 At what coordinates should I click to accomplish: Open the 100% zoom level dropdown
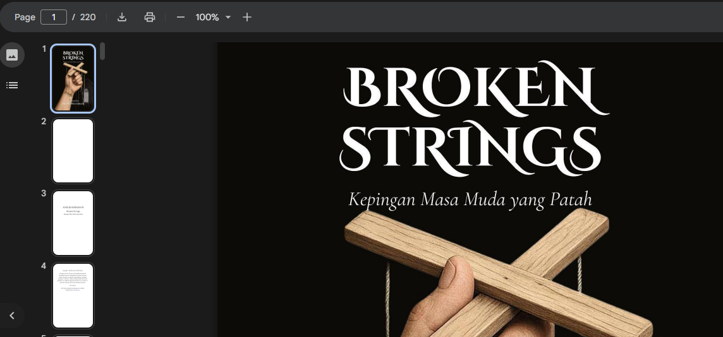click(228, 18)
